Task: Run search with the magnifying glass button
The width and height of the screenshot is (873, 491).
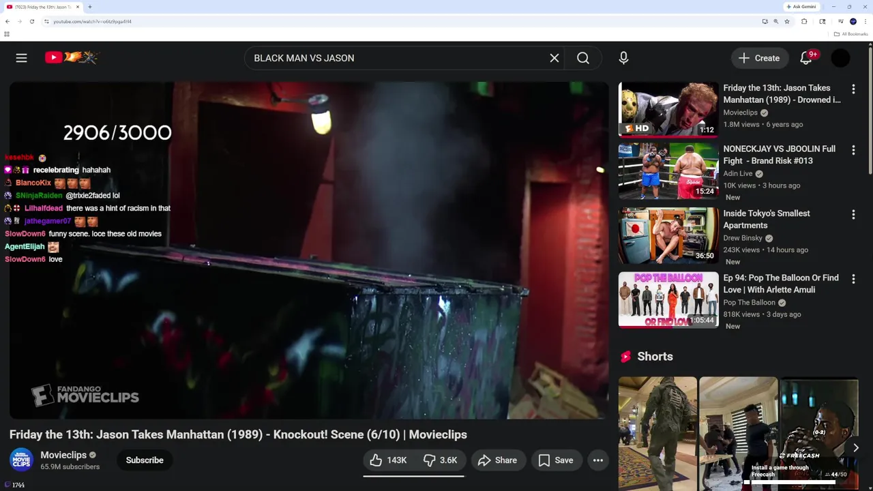Action: (x=583, y=58)
